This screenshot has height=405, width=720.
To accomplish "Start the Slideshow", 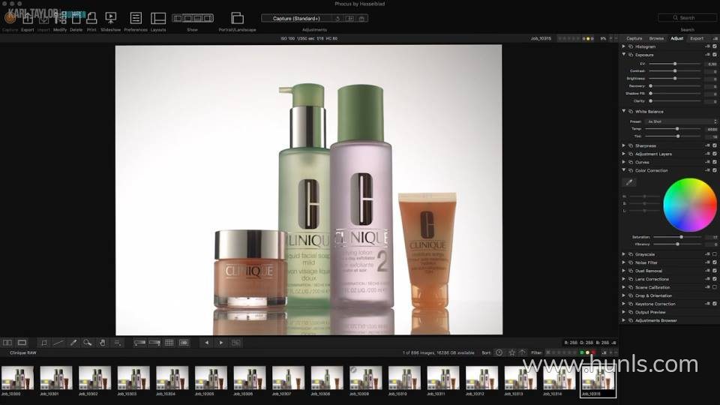I will pos(111,19).
